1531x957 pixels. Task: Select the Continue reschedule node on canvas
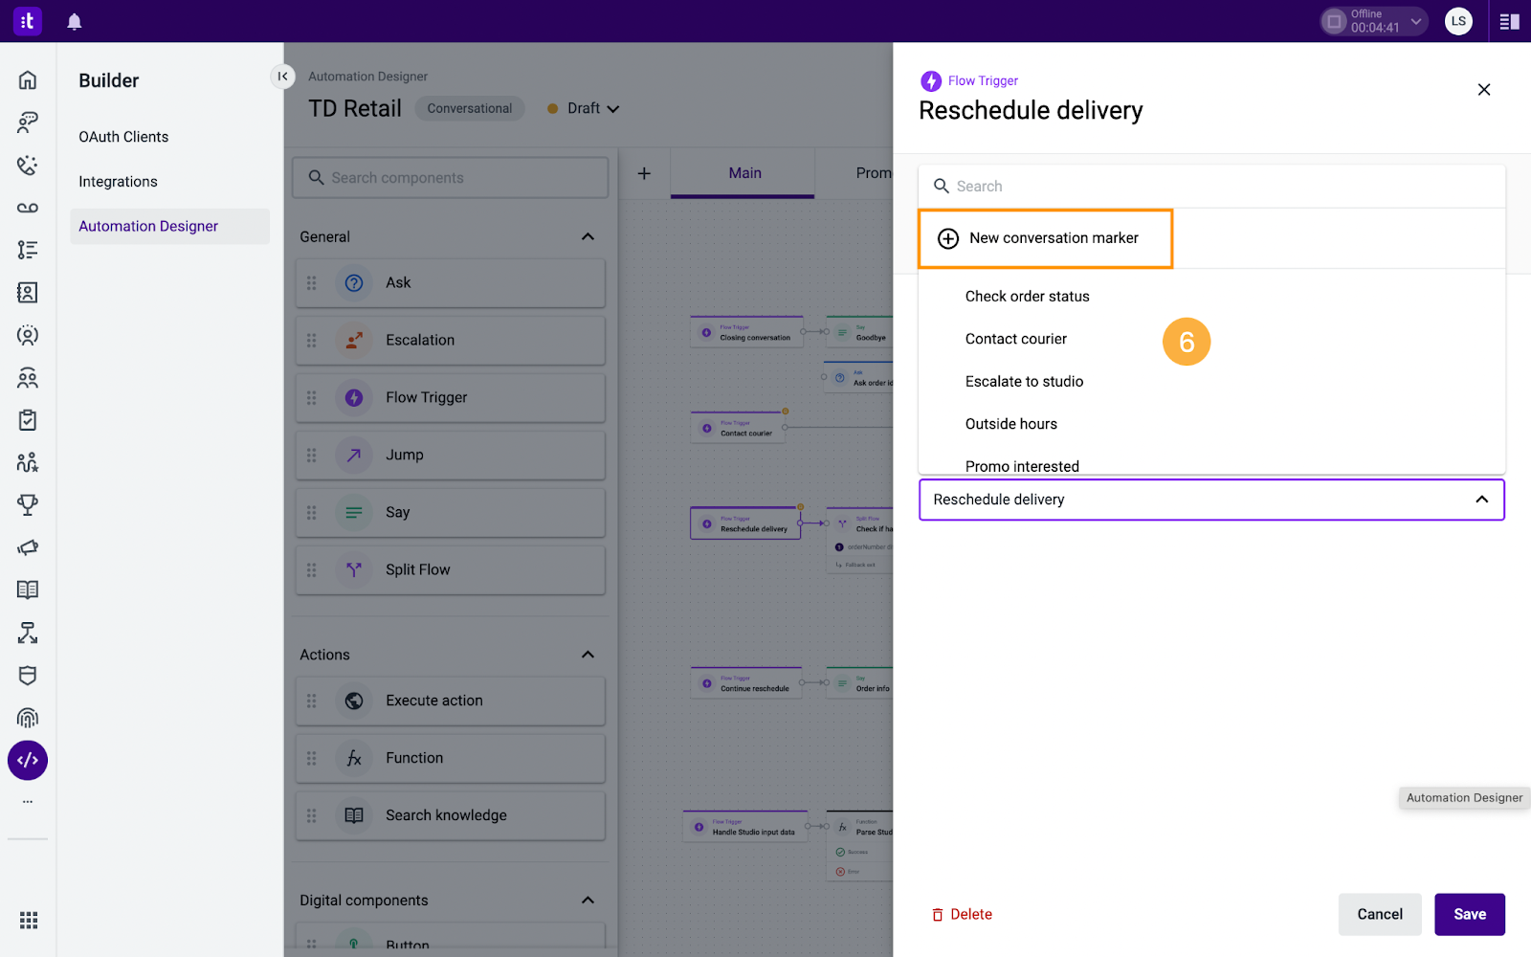click(746, 683)
